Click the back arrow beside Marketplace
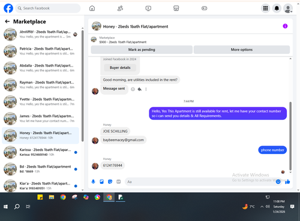The width and height of the screenshot is (300, 221). click(7, 22)
